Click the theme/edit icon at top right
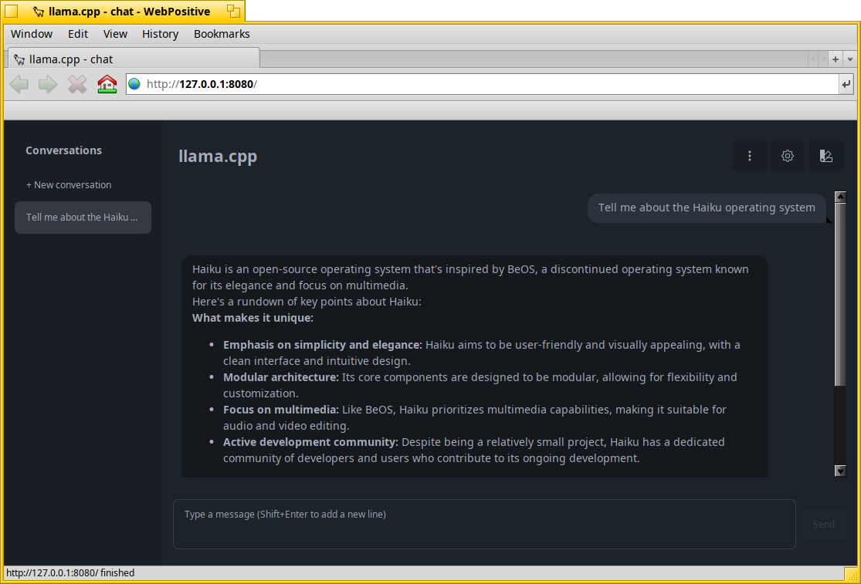This screenshot has width=861, height=584. coord(825,157)
